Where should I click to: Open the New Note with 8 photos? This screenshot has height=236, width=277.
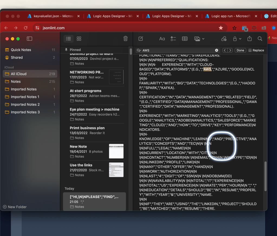tap(94, 151)
